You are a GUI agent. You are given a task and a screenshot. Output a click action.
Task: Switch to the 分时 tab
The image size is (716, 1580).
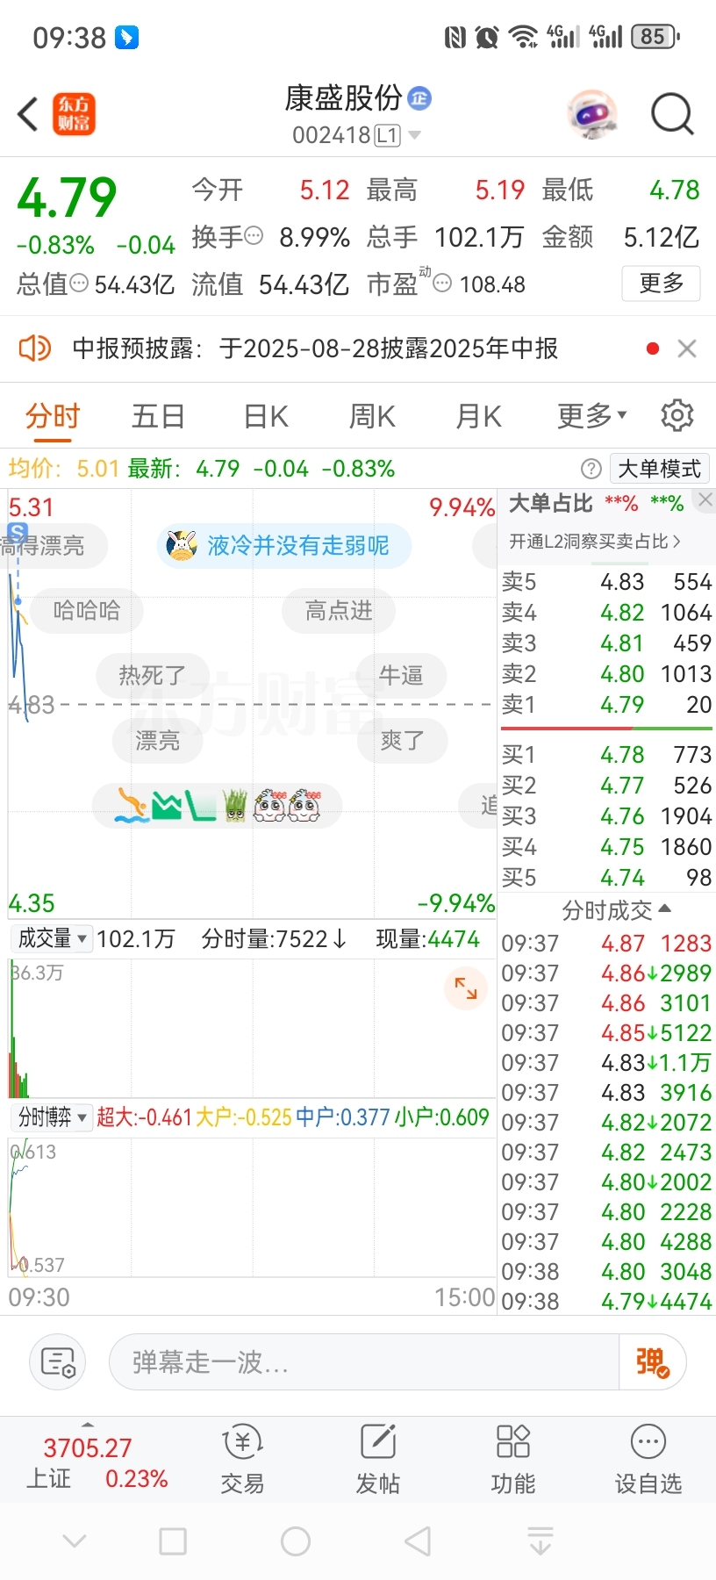coord(53,416)
